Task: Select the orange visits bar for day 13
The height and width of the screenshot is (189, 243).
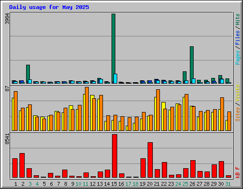Action: [101, 113]
